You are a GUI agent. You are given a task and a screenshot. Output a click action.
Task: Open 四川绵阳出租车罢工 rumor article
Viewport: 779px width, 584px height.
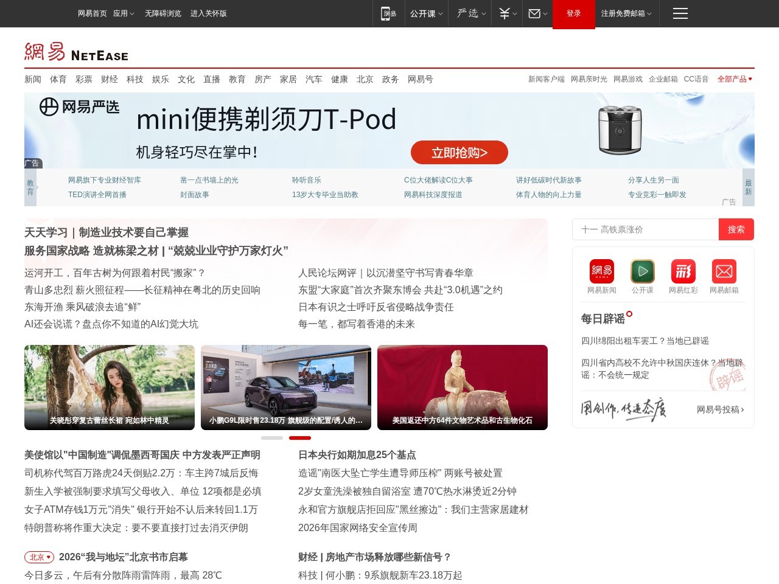click(645, 341)
